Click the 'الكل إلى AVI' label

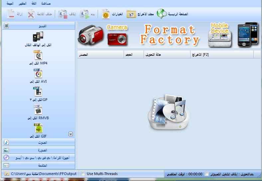(x=38, y=81)
